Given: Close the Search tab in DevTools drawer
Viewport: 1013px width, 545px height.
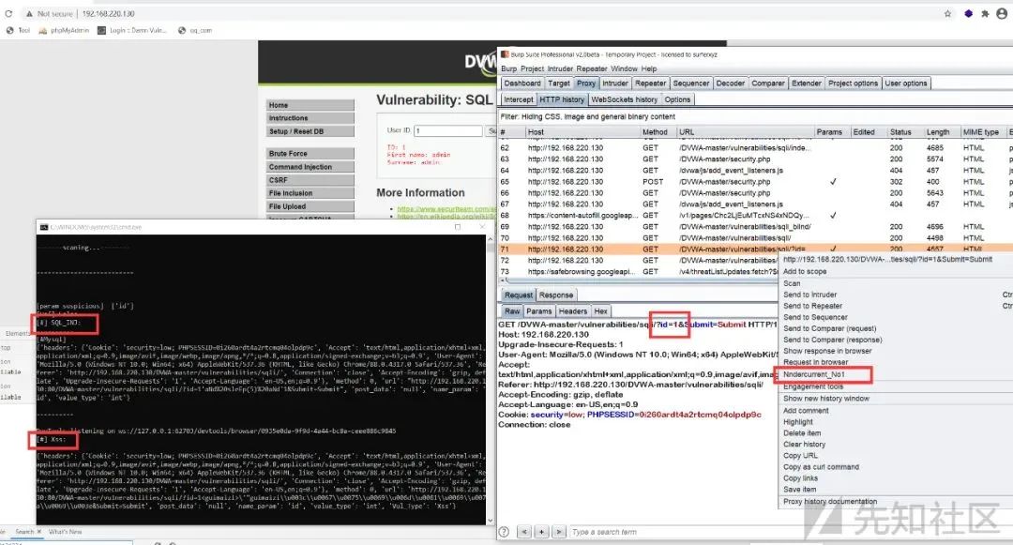Looking at the screenshot, I should point(39,532).
